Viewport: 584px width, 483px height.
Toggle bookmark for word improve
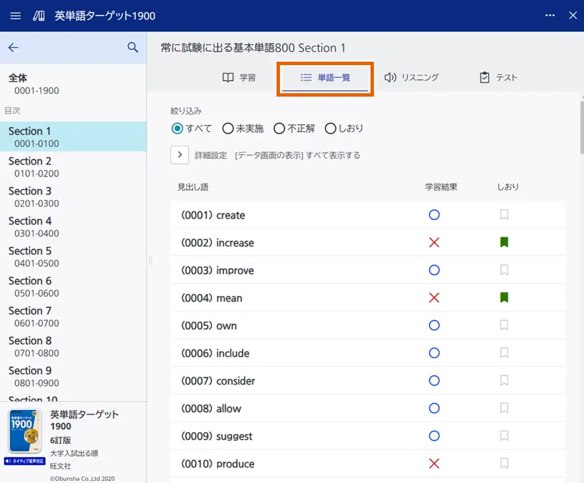click(x=504, y=270)
